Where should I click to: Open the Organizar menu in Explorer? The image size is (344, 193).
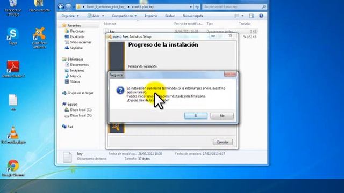(70, 16)
